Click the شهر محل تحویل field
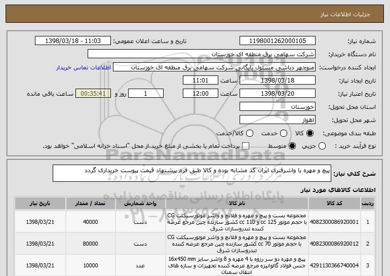Image resolution: width=390 pixels, height=276 pixels. (x=277, y=120)
